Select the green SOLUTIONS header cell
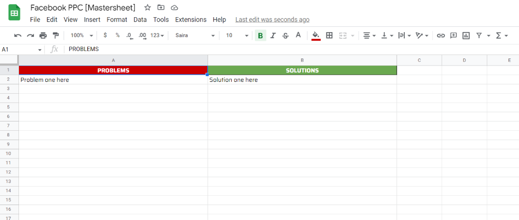The image size is (519, 220). click(302, 70)
